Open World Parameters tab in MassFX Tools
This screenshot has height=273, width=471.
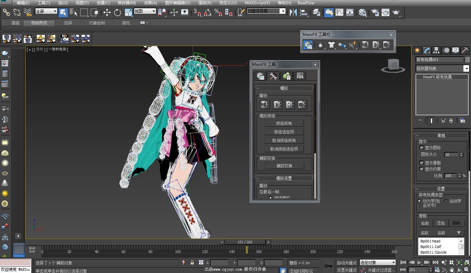[x=261, y=76]
